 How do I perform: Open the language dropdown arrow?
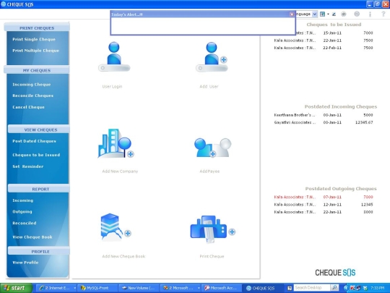point(315,14)
